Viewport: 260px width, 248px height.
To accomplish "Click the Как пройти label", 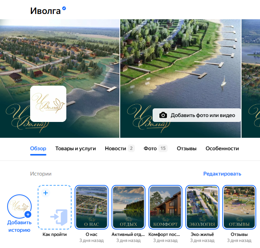I will pos(55,234).
